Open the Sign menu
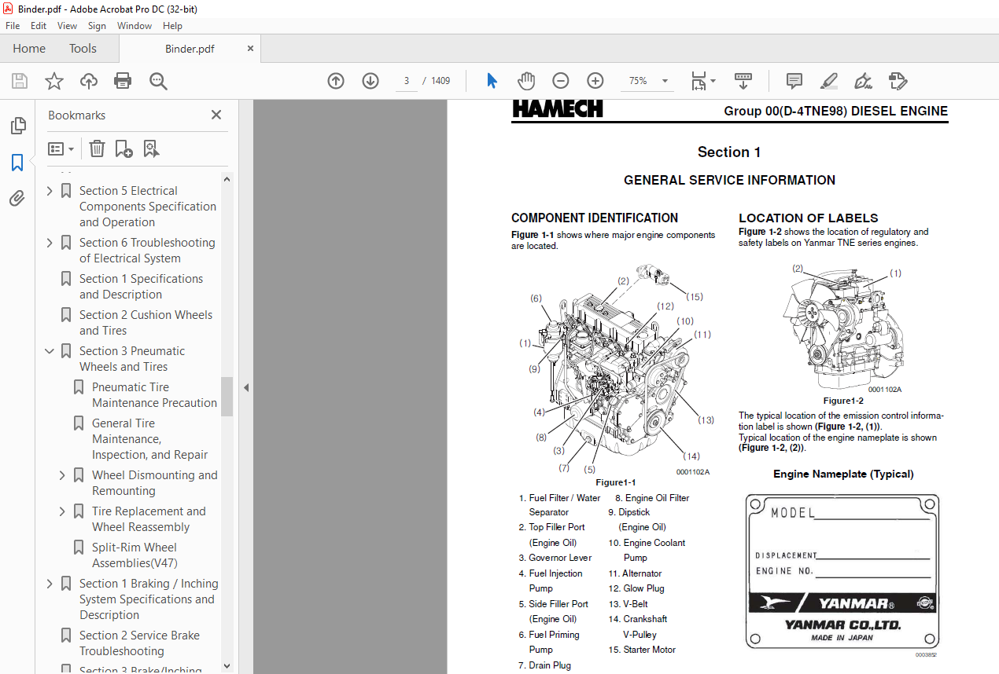This screenshot has width=999, height=674. (x=97, y=26)
